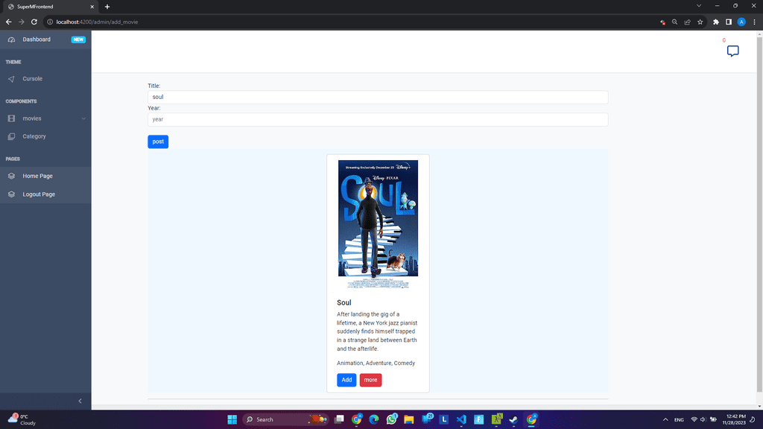Click the movies film-strip icon
Viewport: 763px width, 429px height.
pos(11,118)
